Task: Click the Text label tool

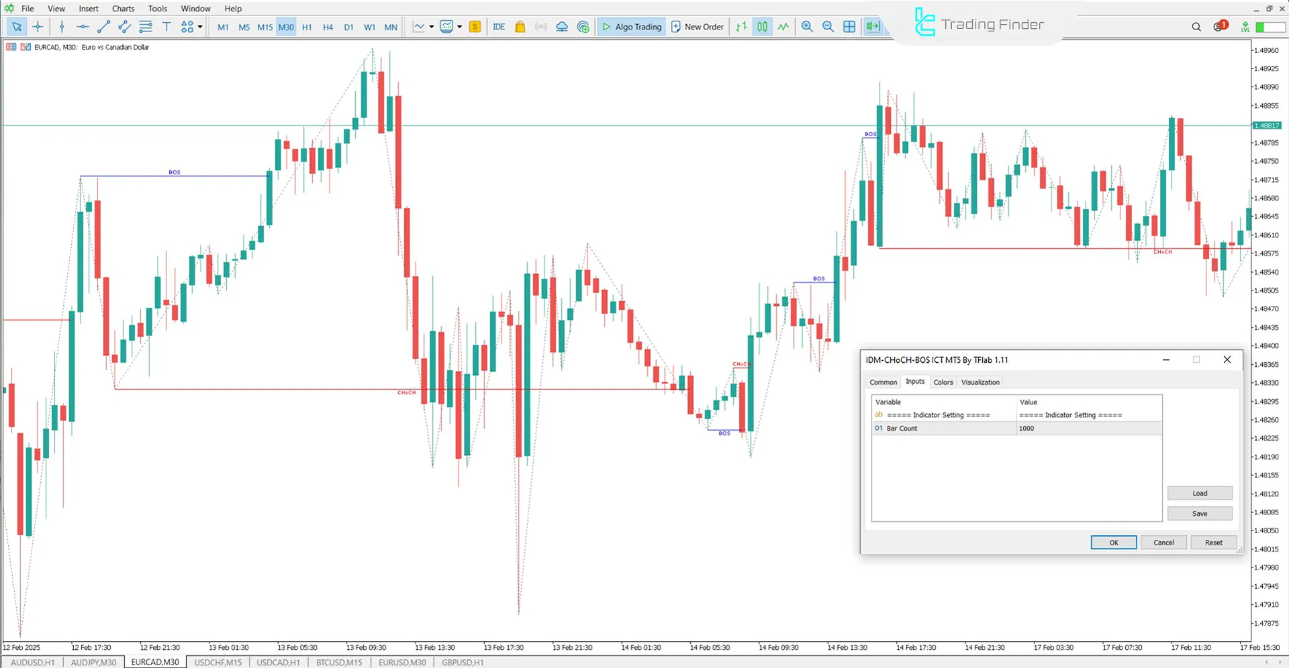Action: (x=166, y=27)
